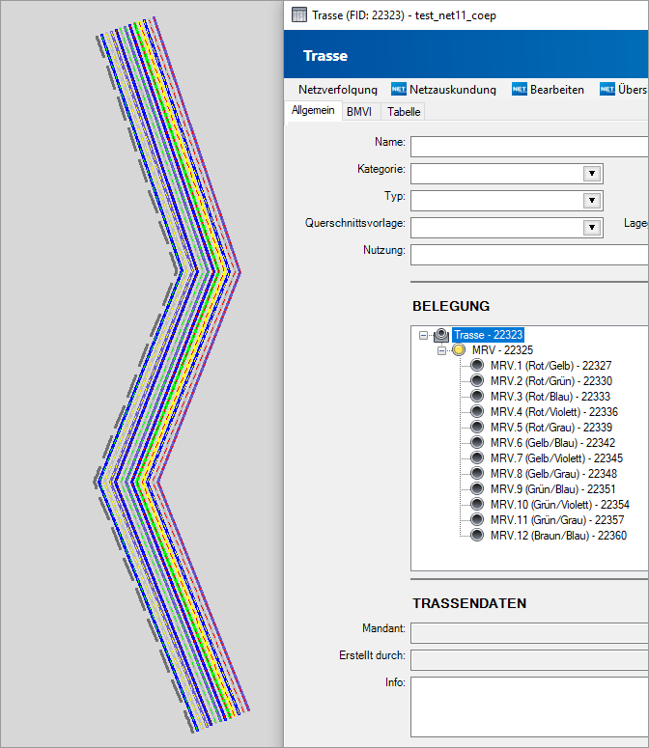The width and height of the screenshot is (649, 748).
Task: Select MRV.8 (Gelb/Grau) - 22348
Action: (x=553, y=473)
